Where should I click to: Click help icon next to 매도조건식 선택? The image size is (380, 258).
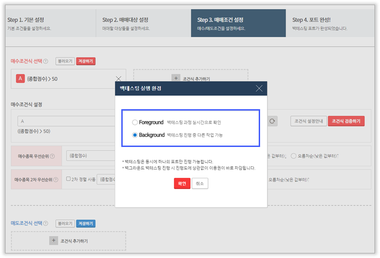51,223
